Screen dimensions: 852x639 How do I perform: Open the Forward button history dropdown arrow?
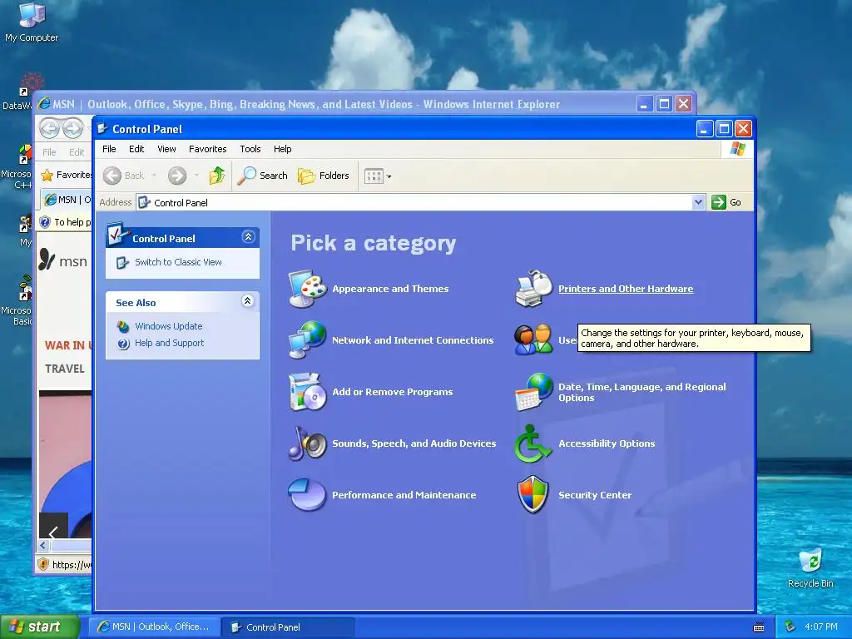(196, 176)
